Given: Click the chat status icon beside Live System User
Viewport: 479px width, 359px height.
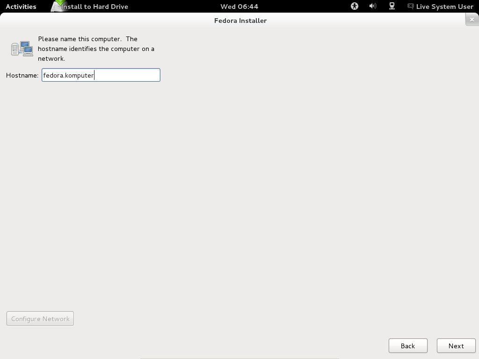Looking at the screenshot, I should click(411, 6).
